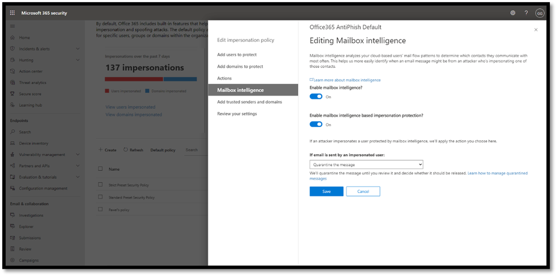Cancel editing mailbox intelligence
This screenshot has height=276, width=557.
pos(363,191)
